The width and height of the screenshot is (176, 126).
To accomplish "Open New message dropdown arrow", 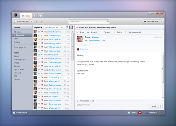I will (x=31, y=22).
